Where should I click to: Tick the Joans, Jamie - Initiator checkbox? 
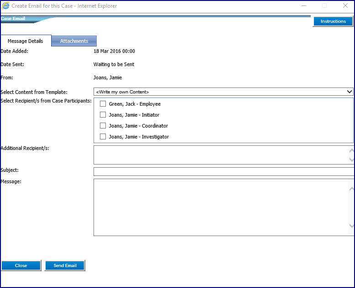(x=103, y=115)
